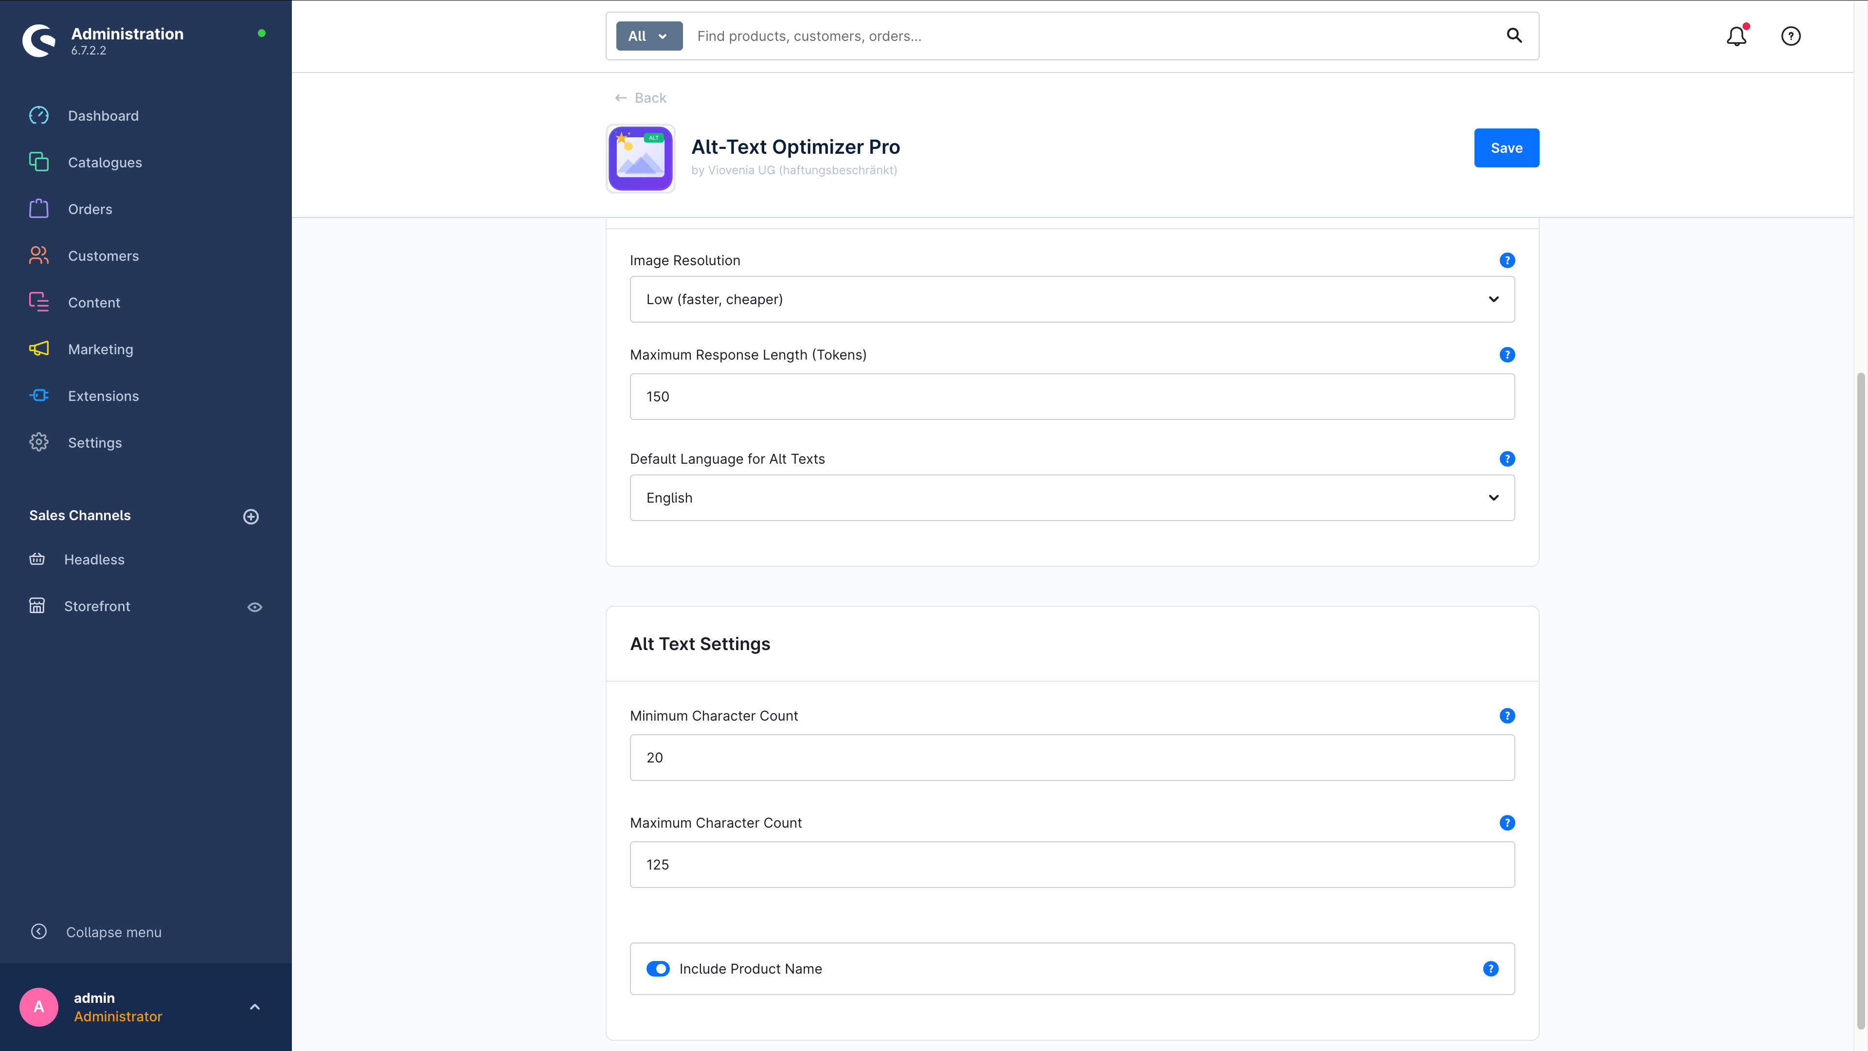Add a new sales channel plus icon

pos(251,516)
